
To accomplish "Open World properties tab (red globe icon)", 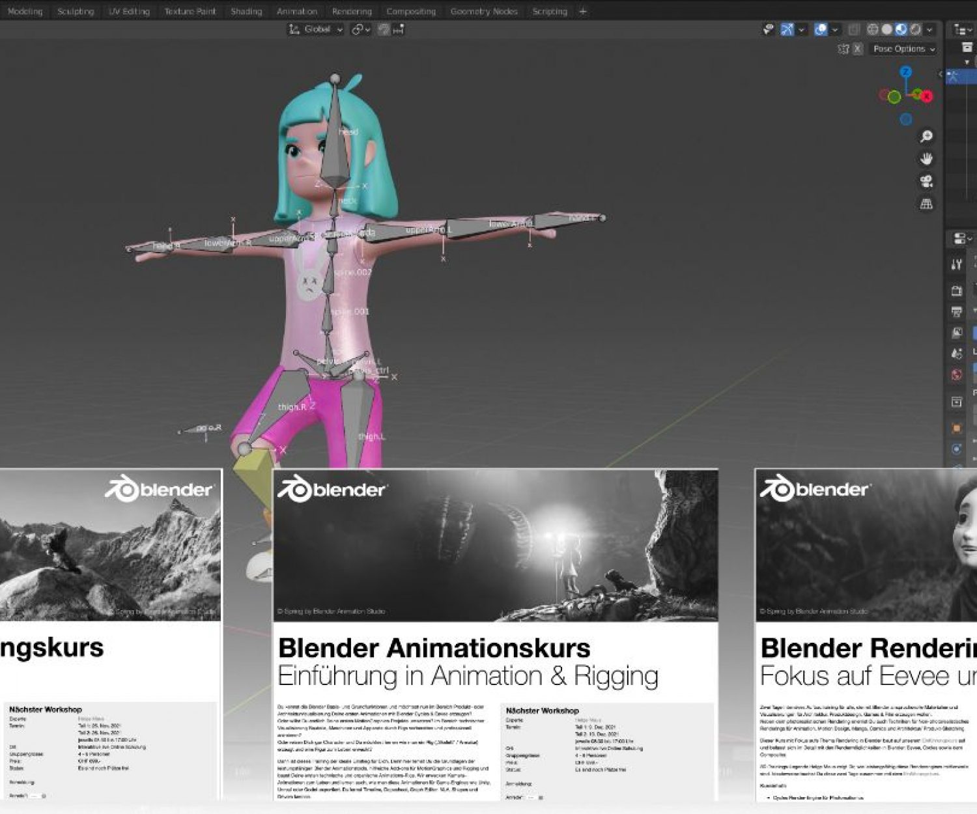I will tap(956, 375).
